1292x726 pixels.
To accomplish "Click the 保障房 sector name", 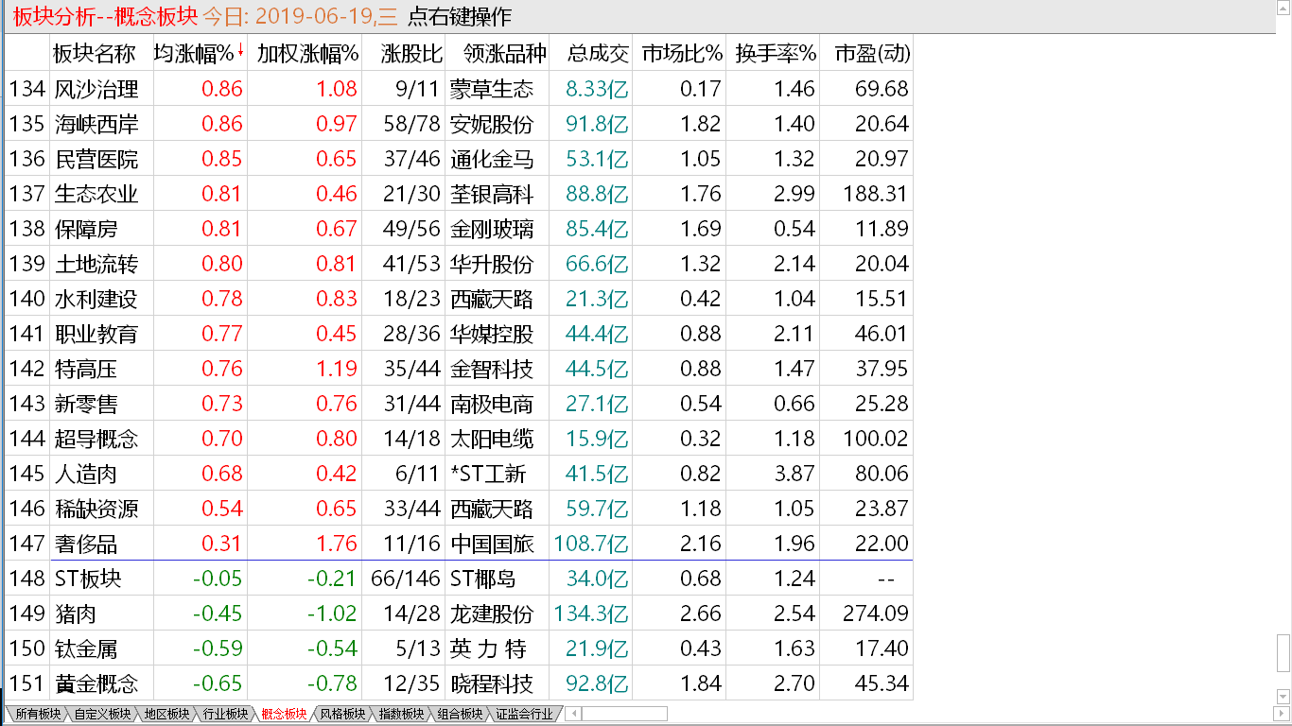I will click(x=86, y=229).
